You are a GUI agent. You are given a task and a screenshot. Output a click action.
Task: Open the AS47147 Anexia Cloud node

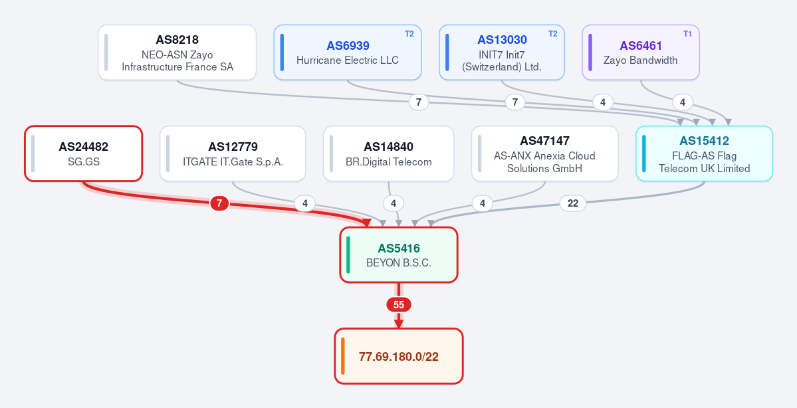(x=545, y=153)
